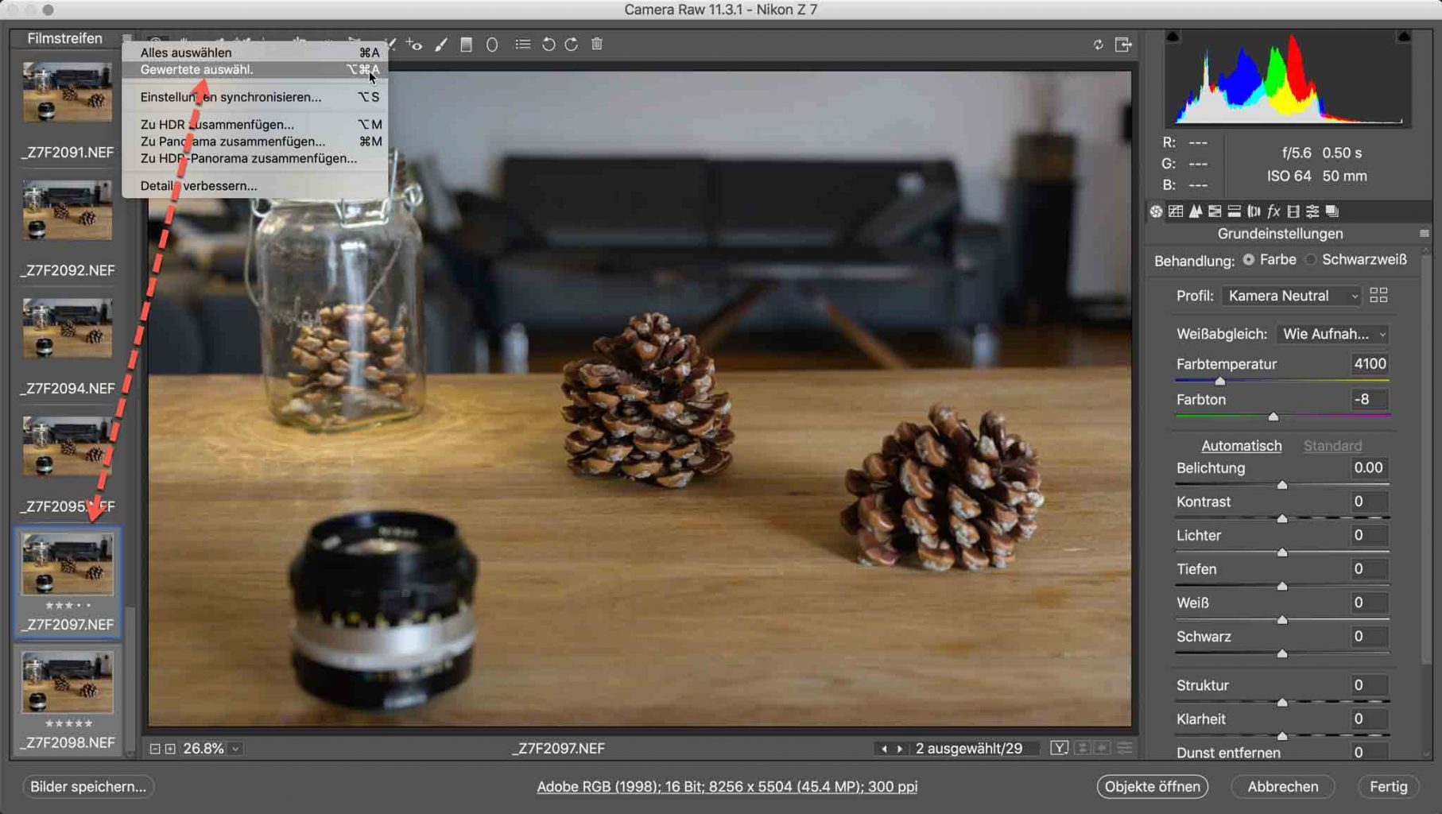Click Standard tone link

pos(1332,446)
